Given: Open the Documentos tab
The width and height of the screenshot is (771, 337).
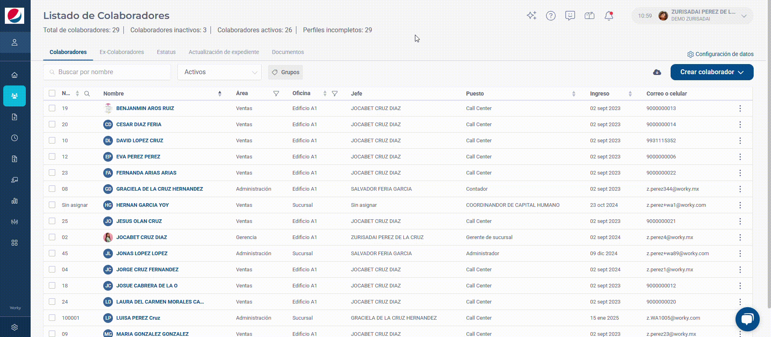Looking at the screenshot, I should (288, 52).
